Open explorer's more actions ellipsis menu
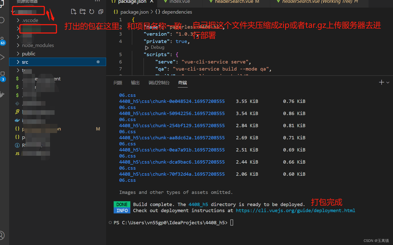Image resolution: width=393 pixels, height=245 pixels. [97, 1]
